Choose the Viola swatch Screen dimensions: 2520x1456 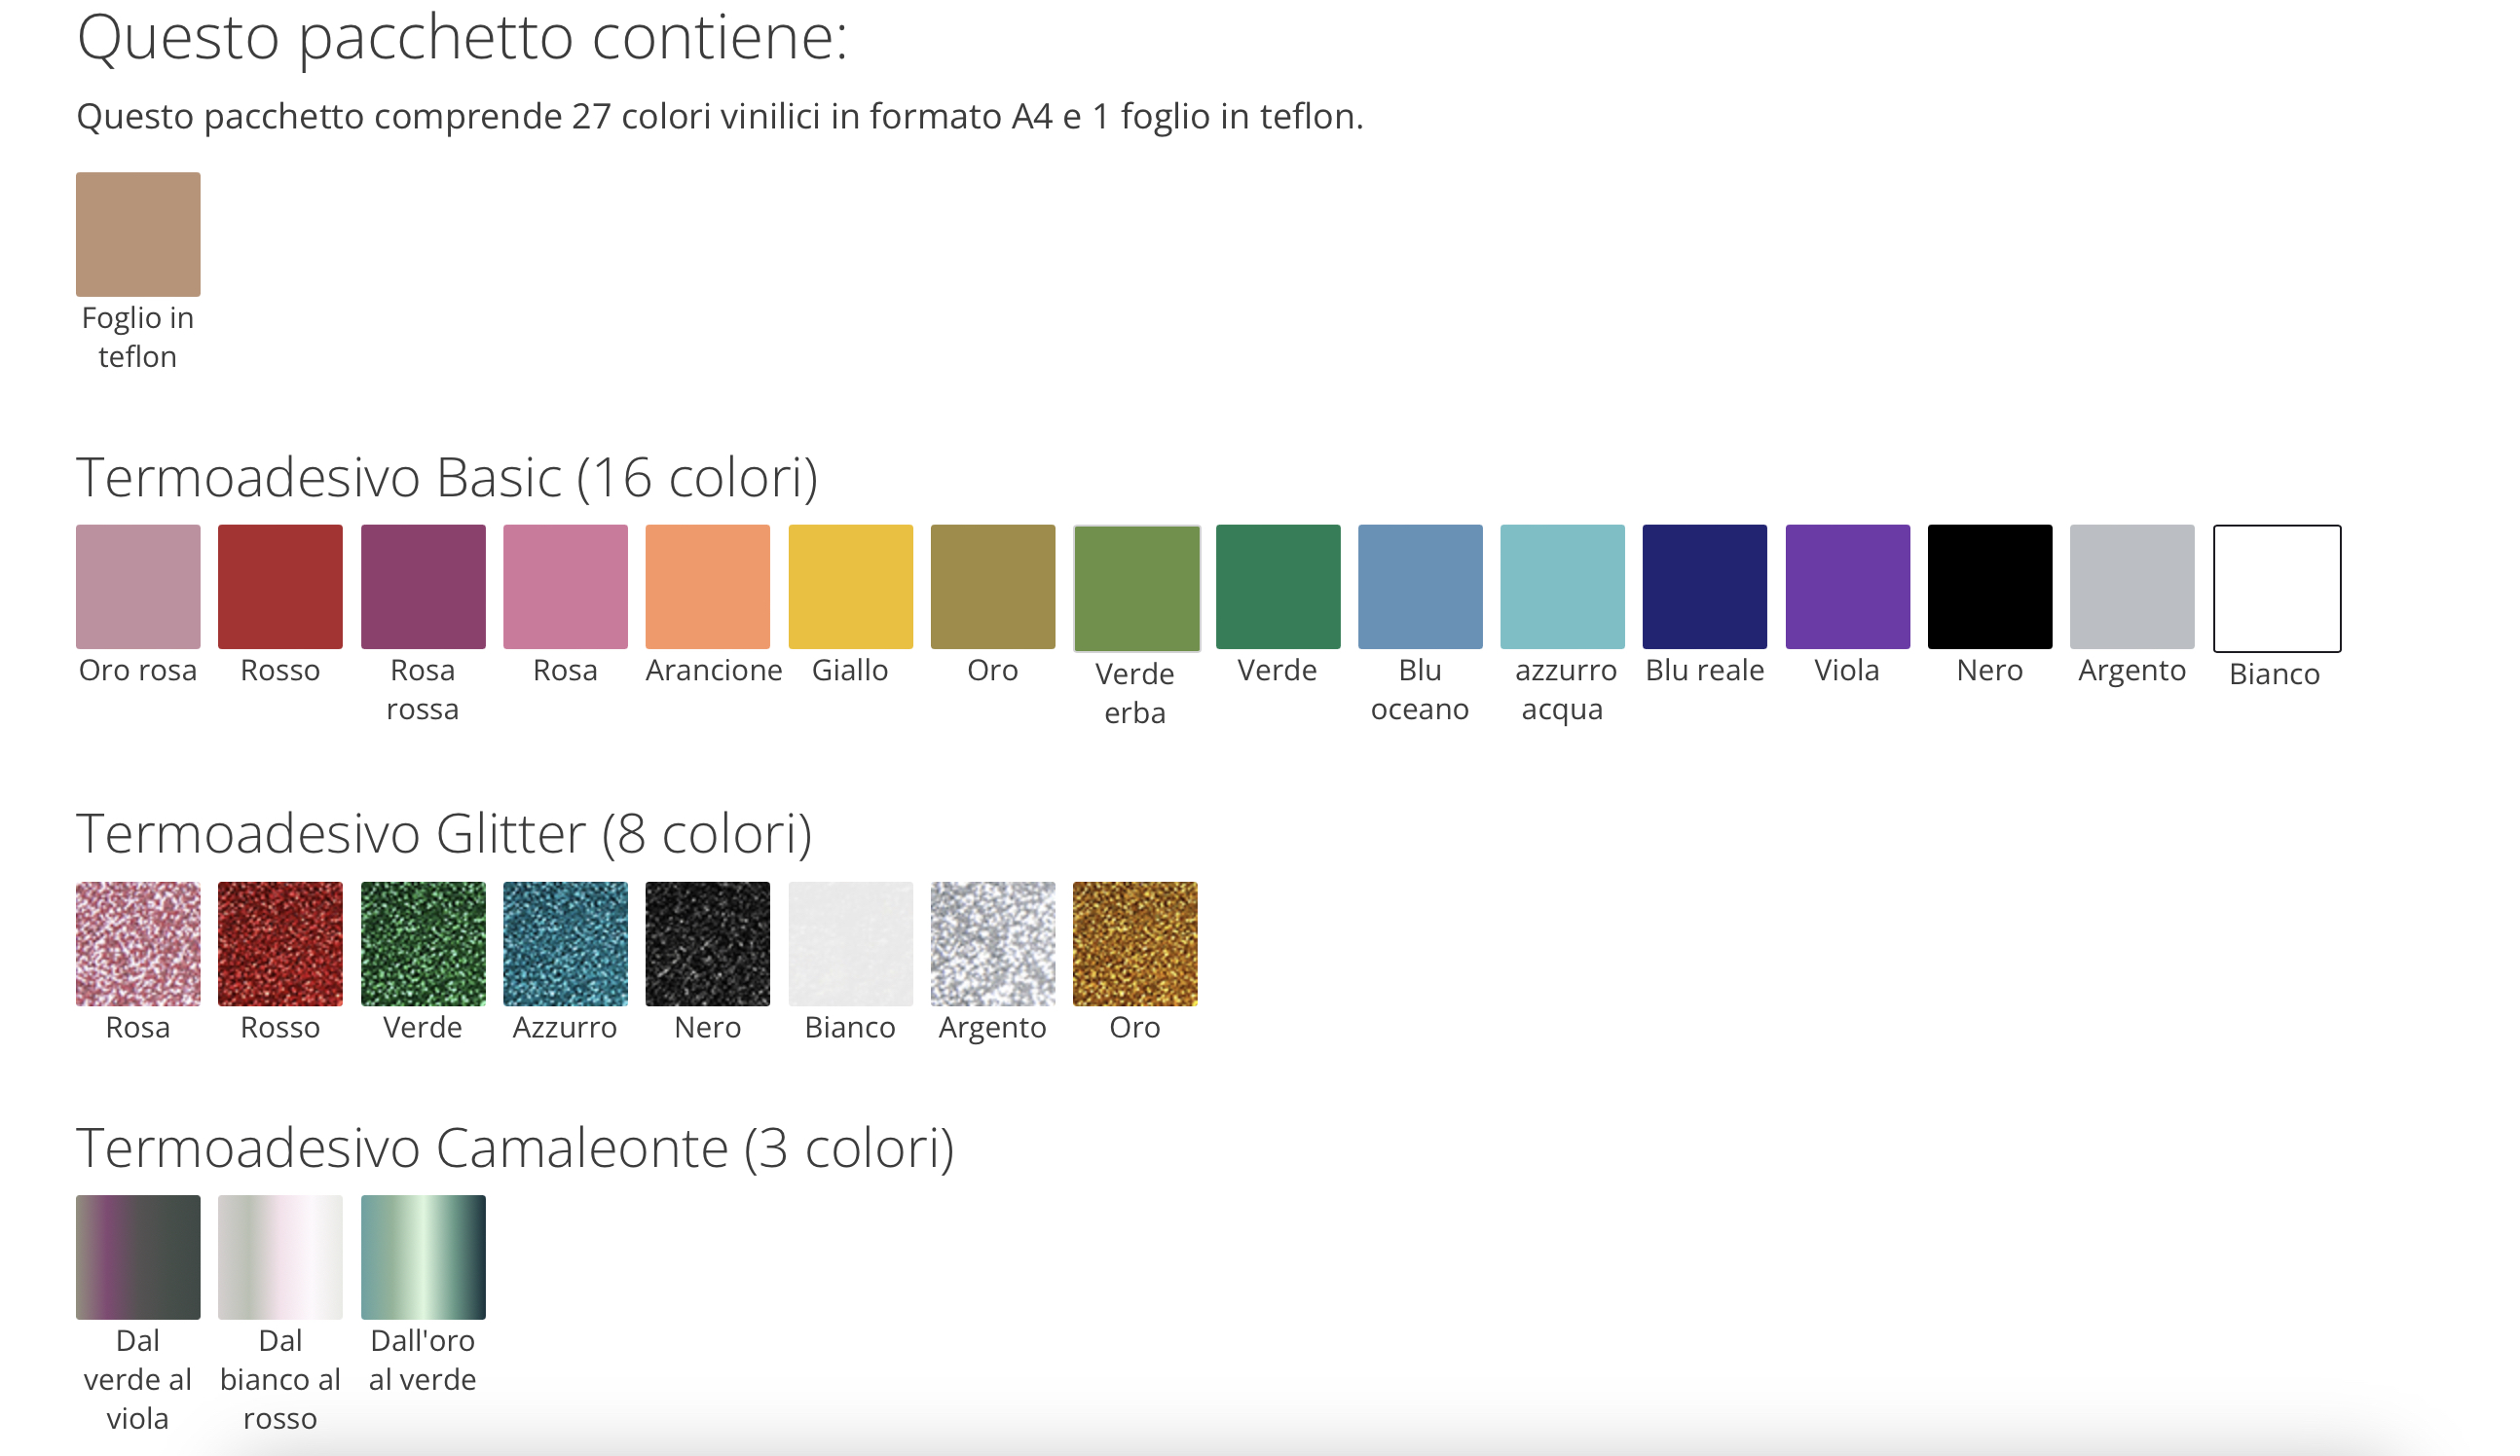[1848, 587]
